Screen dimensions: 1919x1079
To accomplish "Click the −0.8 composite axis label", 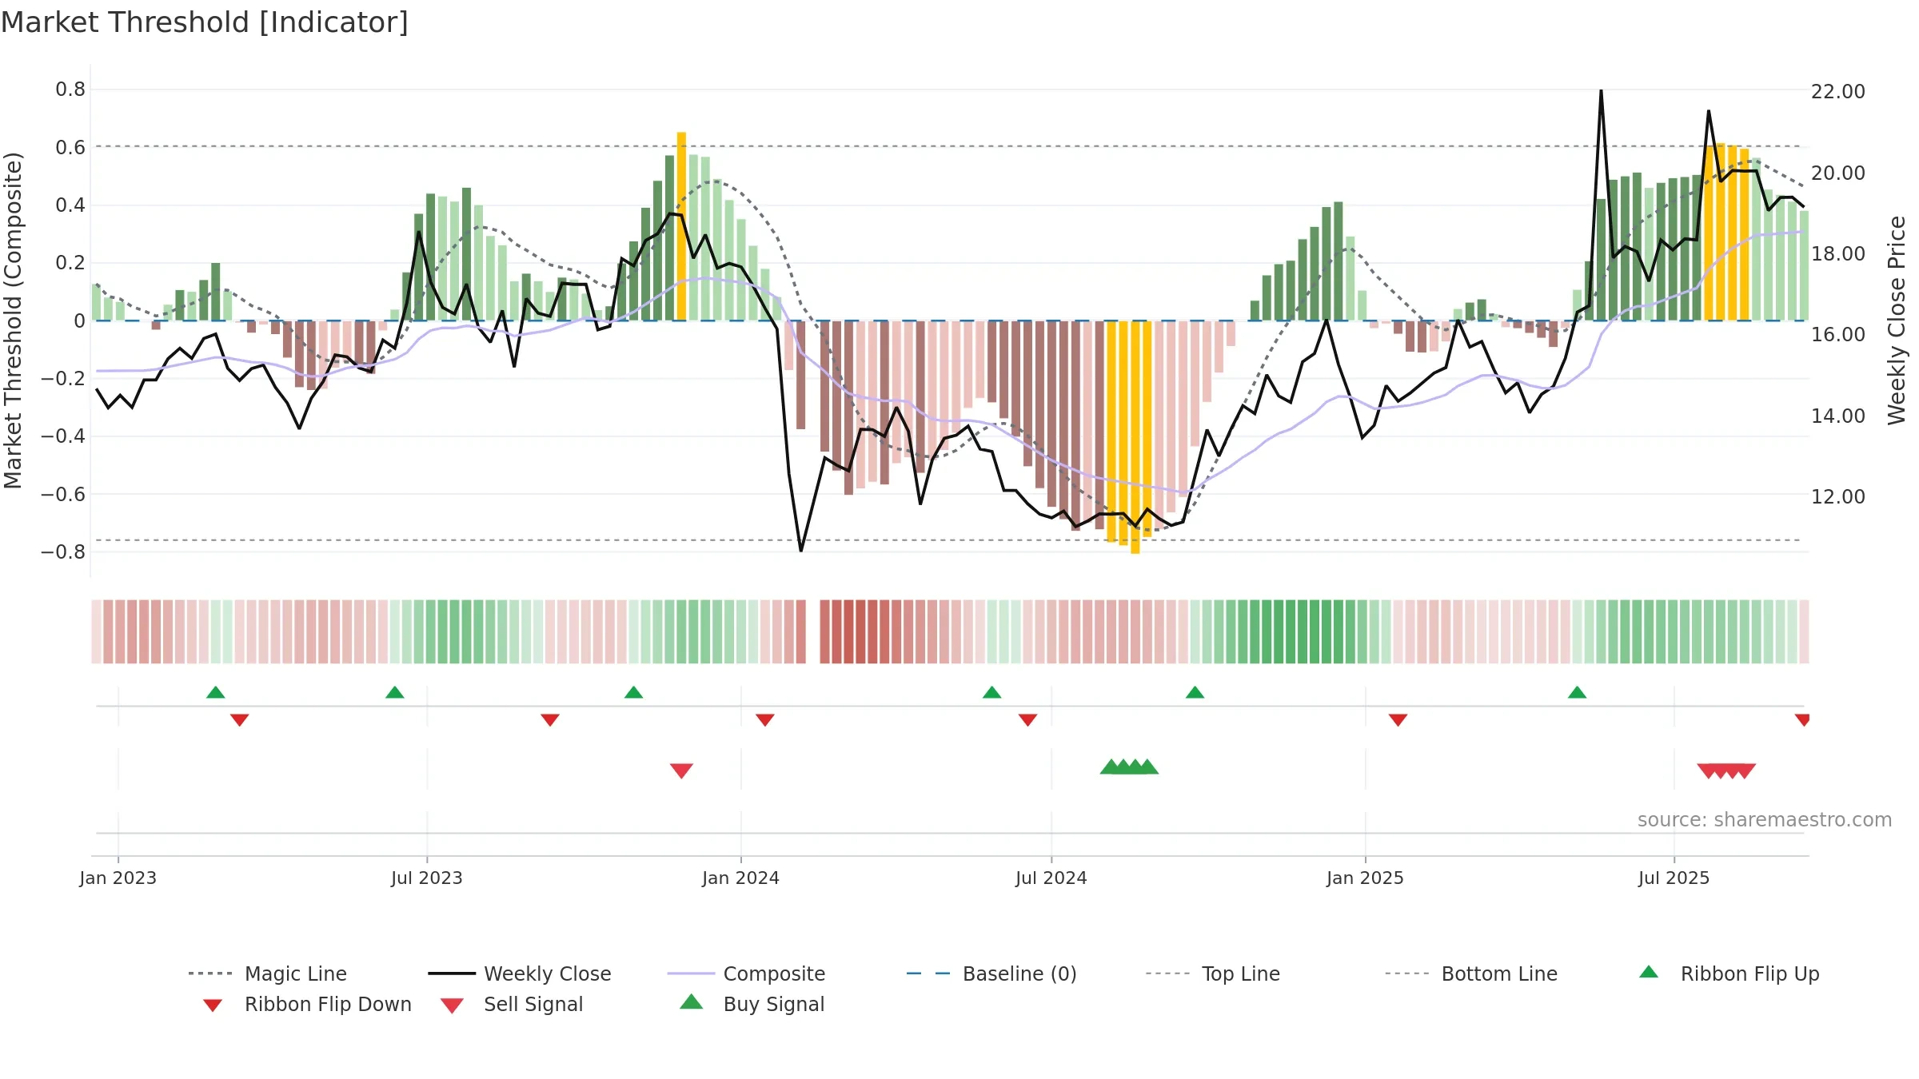I will click(x=63, y=551).
